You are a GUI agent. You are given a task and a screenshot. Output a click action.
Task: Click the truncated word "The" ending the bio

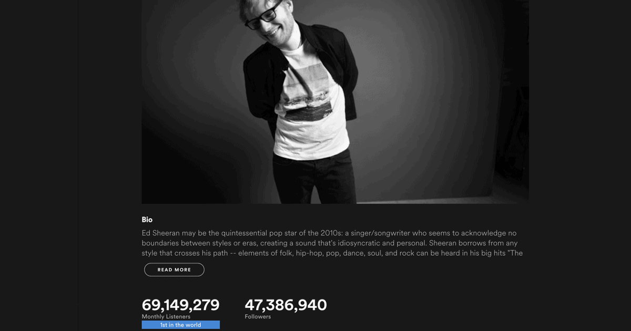516,253
